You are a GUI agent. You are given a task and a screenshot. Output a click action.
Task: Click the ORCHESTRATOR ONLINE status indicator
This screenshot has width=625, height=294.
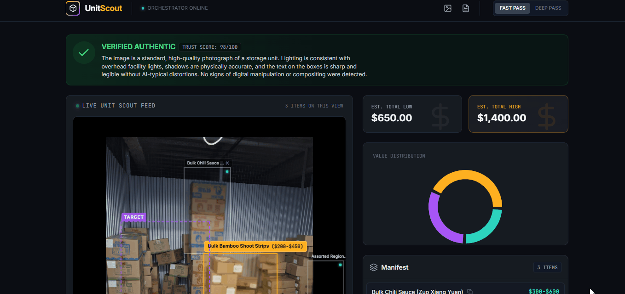coord(174,8)
